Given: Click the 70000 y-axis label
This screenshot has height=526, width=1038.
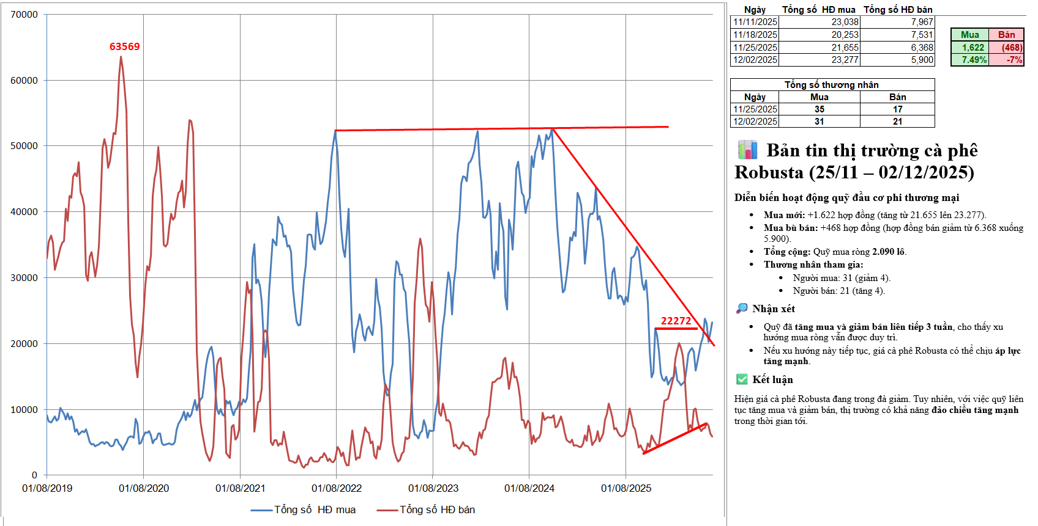Looking at the screenshot, I should (24, 15).
